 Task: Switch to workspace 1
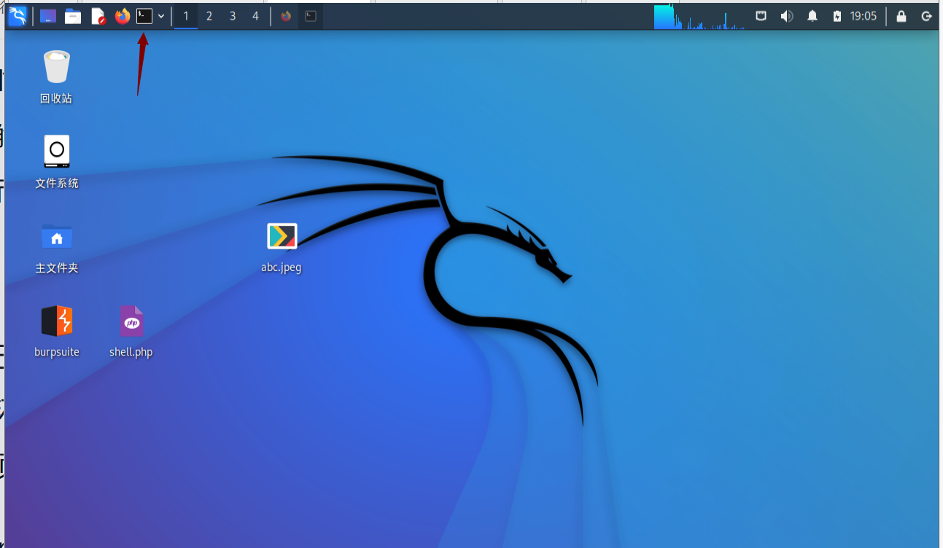click(186, 16)
